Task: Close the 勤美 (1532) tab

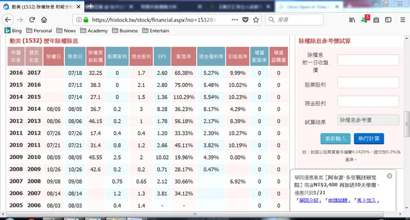Action: pyautogui.click(x=79, y=7)
